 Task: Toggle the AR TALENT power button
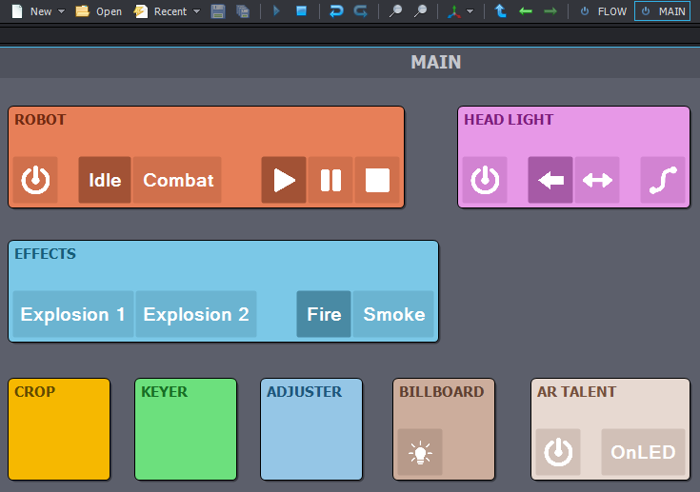[558, 452]
